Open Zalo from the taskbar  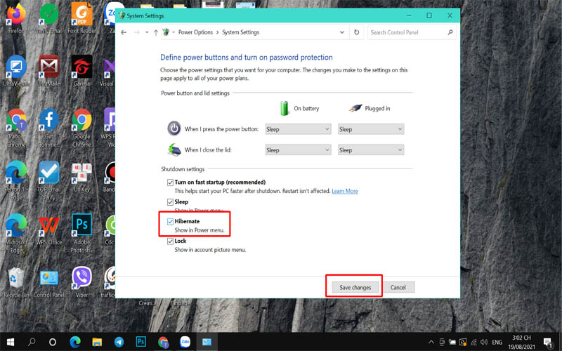(x=185, y=342)
